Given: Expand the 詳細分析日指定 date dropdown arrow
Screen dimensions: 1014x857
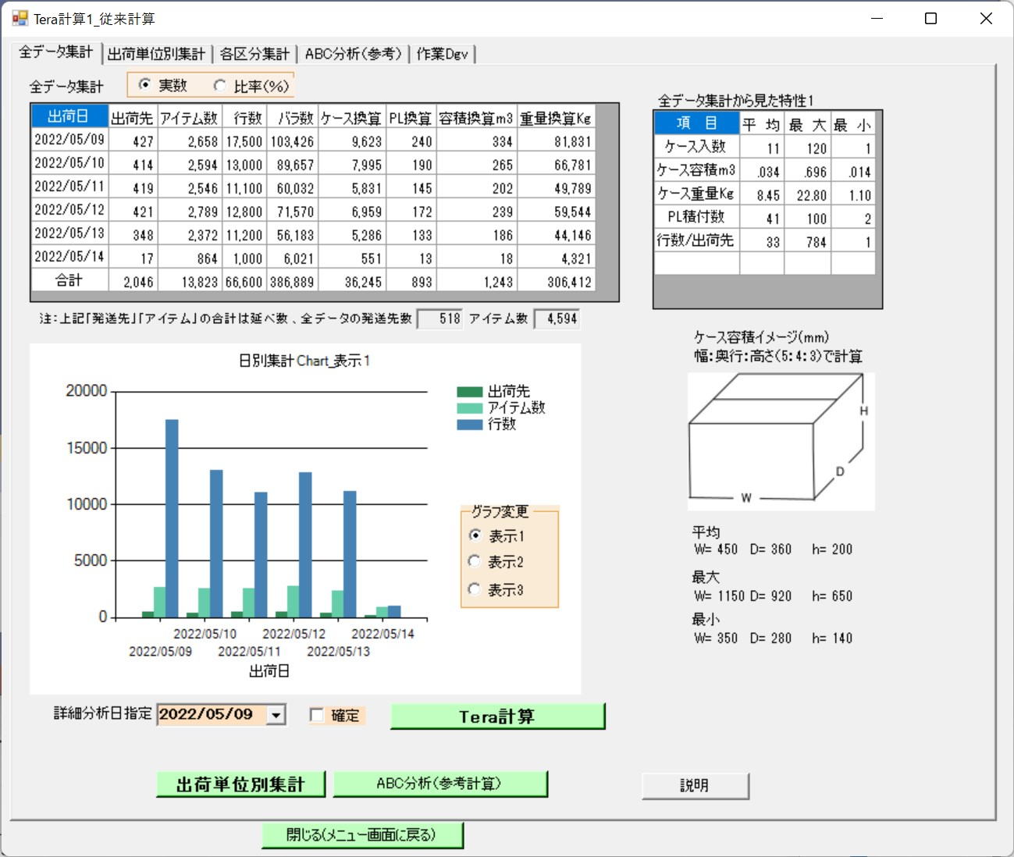Looking at the screenshot, I should point(276,715).
